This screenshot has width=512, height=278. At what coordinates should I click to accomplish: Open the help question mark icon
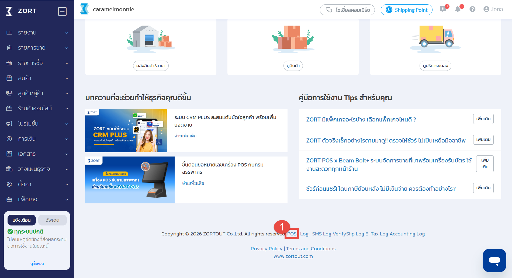coord(472,9)
